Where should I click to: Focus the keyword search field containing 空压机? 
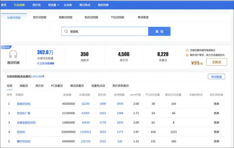point(105,31)
